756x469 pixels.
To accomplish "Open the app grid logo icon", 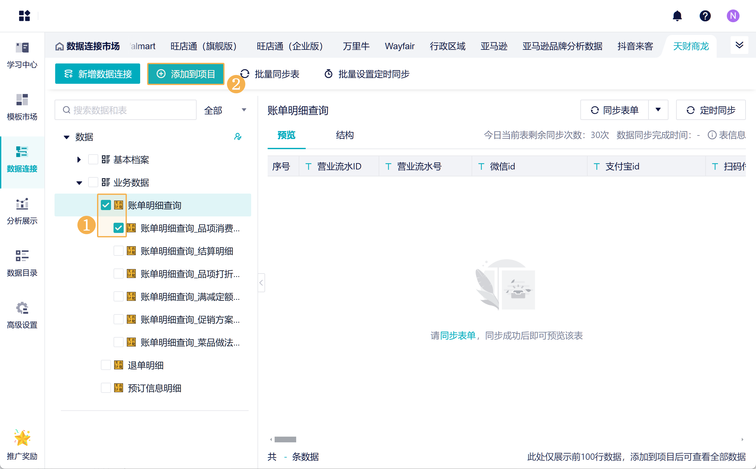I will click(x=24, y=16).
